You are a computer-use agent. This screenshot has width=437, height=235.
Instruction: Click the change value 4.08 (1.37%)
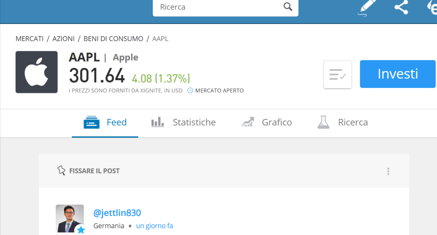161,79
